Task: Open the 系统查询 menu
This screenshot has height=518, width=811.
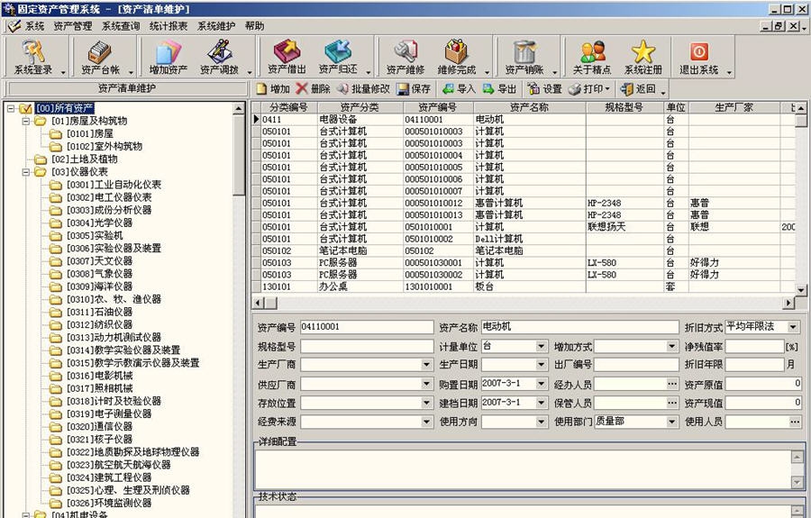Action: [x=121, y=26]
